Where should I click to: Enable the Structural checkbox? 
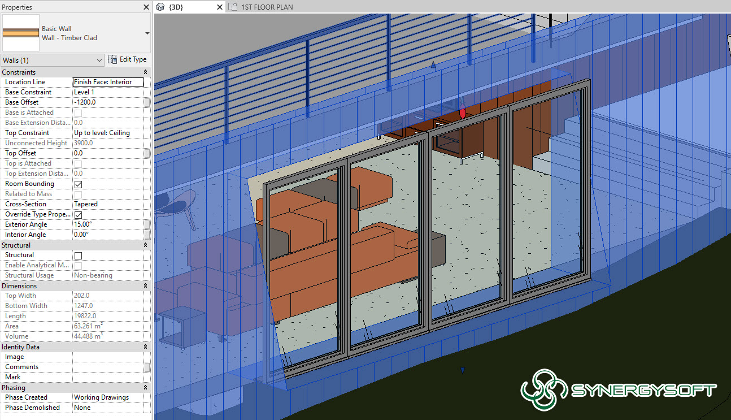coord(78,255)
